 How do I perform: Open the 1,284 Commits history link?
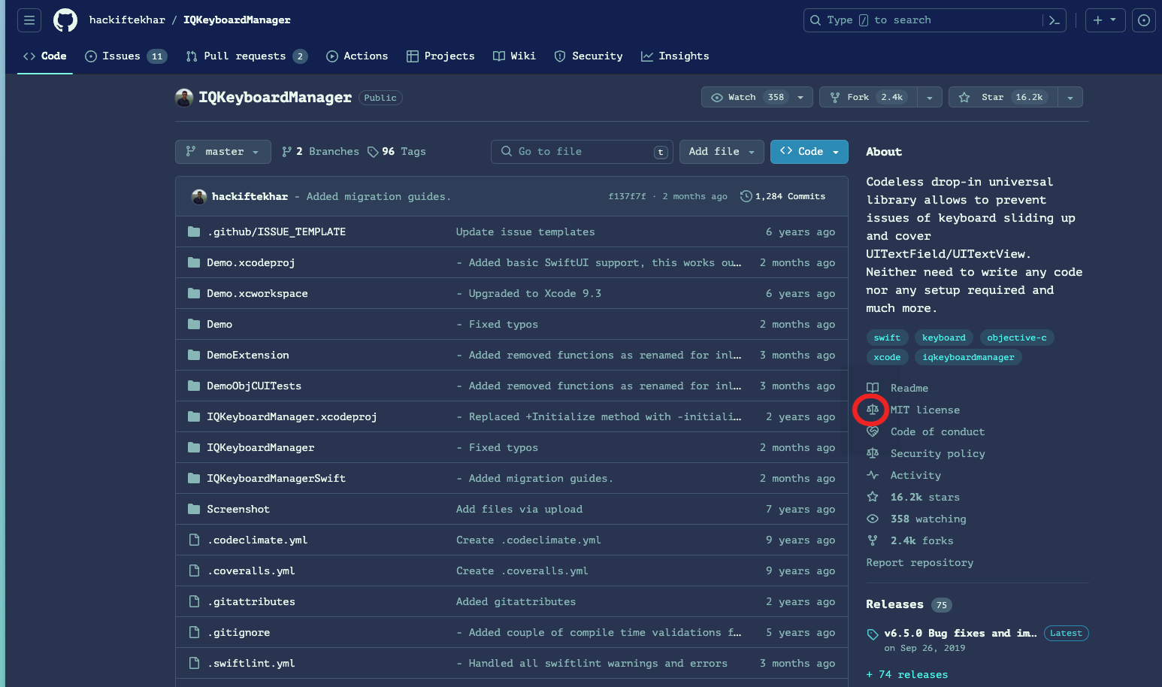pos(782,196)
